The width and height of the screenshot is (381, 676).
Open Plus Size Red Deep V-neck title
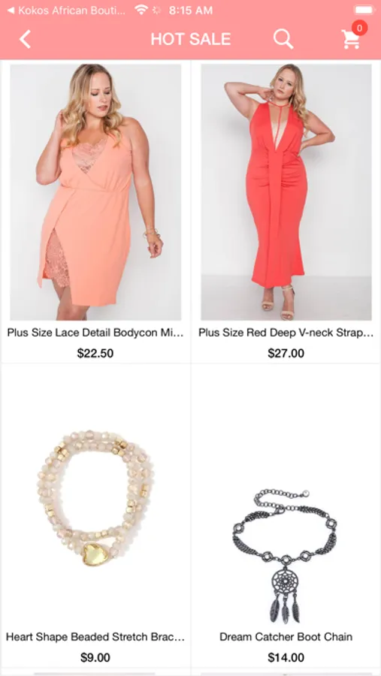tap(286, 333)
